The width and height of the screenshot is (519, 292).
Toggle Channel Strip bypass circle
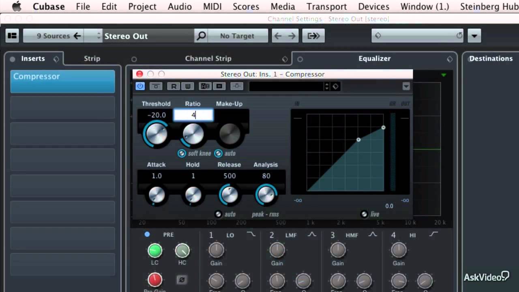pos(134,59)
